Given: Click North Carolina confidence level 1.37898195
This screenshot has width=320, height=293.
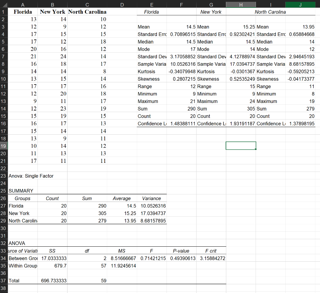Looking at the screenshot, I should pos(302,124).
